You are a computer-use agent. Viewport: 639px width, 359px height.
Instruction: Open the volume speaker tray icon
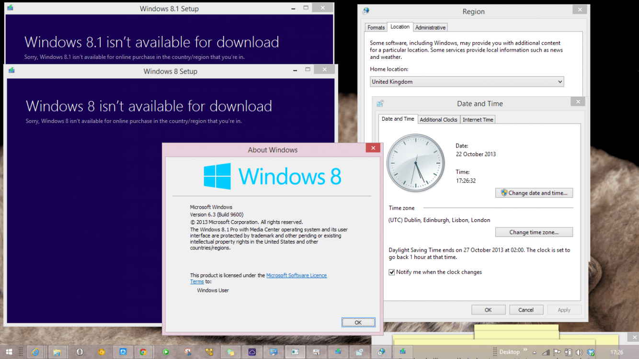click(x=580, y=352)
